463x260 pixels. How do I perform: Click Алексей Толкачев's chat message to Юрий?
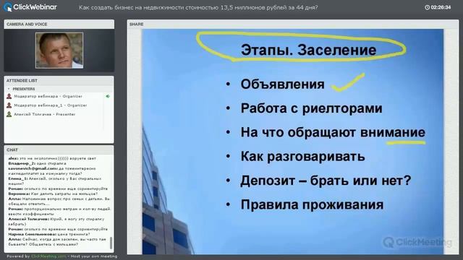[56, 222]
